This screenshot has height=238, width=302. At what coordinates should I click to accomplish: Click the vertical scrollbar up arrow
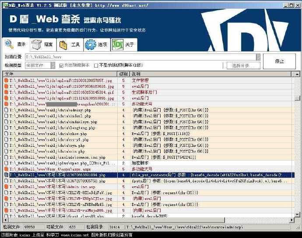pyautogui.click(x=297, y=74)
